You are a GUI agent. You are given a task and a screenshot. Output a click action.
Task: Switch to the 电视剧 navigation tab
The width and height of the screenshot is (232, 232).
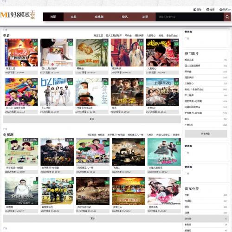click(99, 17)
